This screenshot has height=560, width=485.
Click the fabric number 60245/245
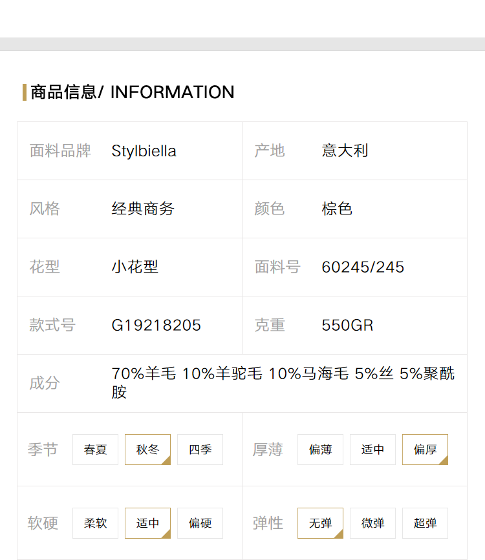(x=363, y=267)
